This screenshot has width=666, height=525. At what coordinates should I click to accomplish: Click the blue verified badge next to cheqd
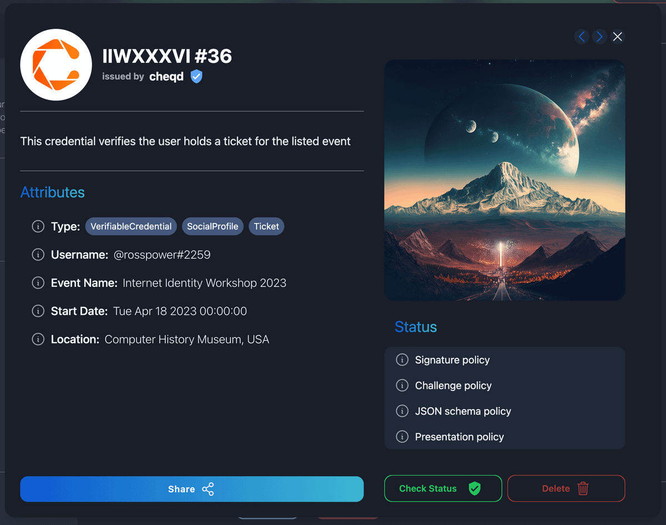point(196,77)
